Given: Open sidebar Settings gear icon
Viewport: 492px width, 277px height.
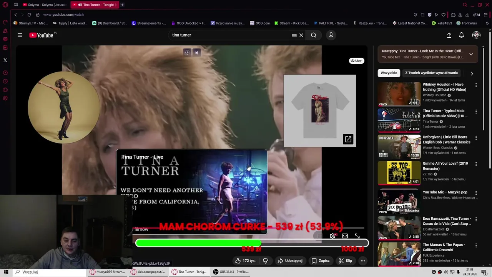Looking at the screenshot, I should 5,98.
